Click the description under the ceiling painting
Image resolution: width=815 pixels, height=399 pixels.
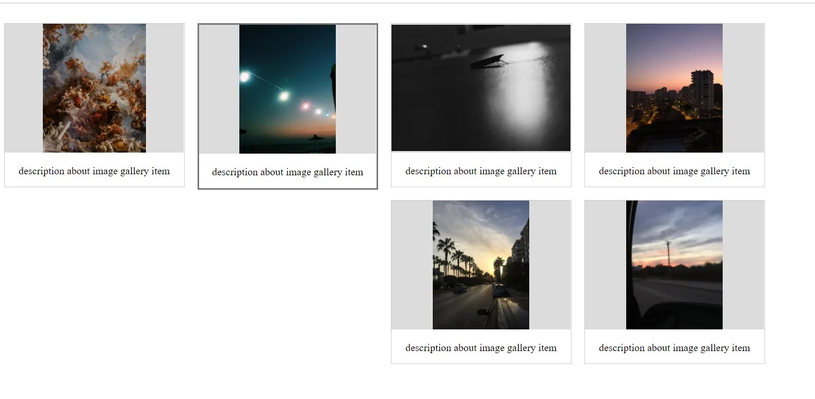[94, 171]
